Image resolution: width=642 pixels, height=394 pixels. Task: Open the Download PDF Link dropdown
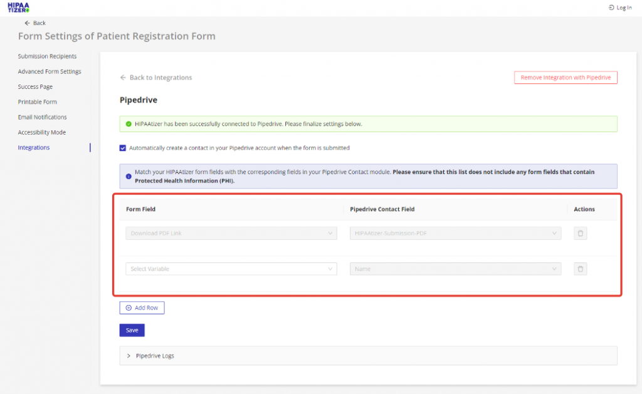(231, 233)
